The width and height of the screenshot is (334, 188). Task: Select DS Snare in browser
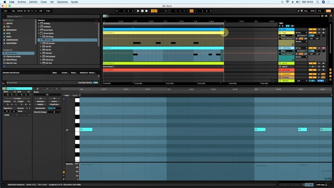50,60
